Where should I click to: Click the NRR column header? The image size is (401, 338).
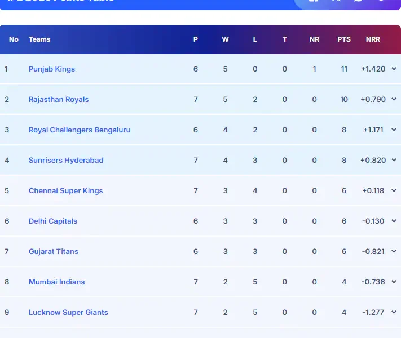click(x=373, y=39)
